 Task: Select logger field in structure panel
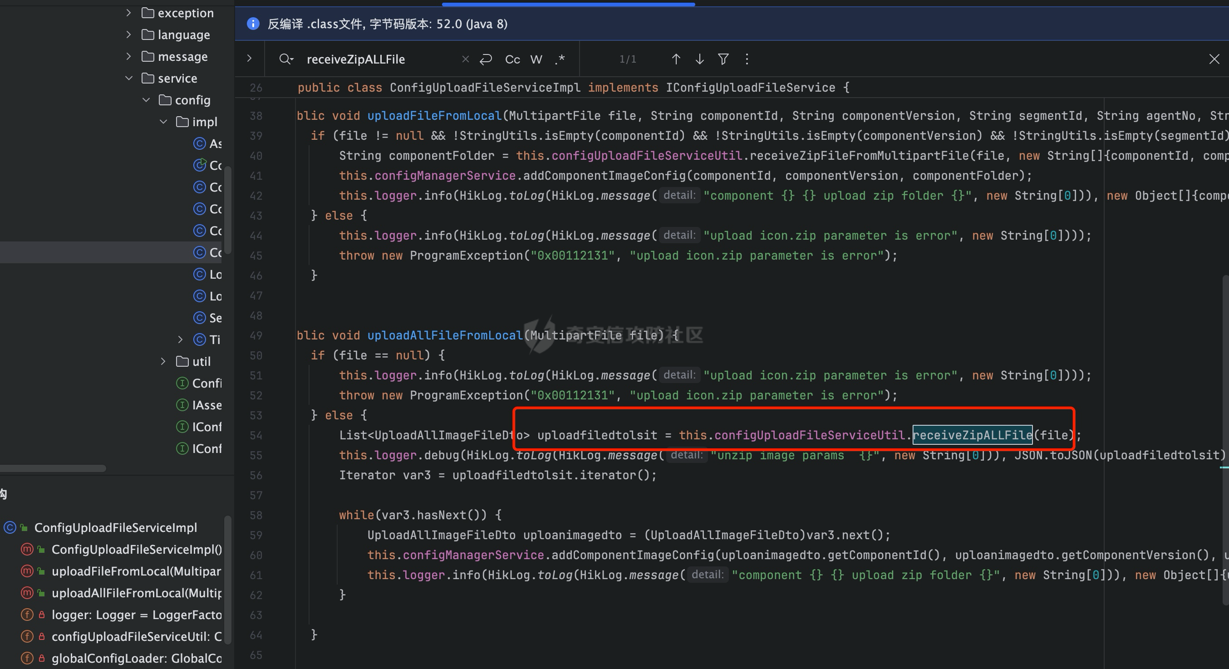(137, 615)
